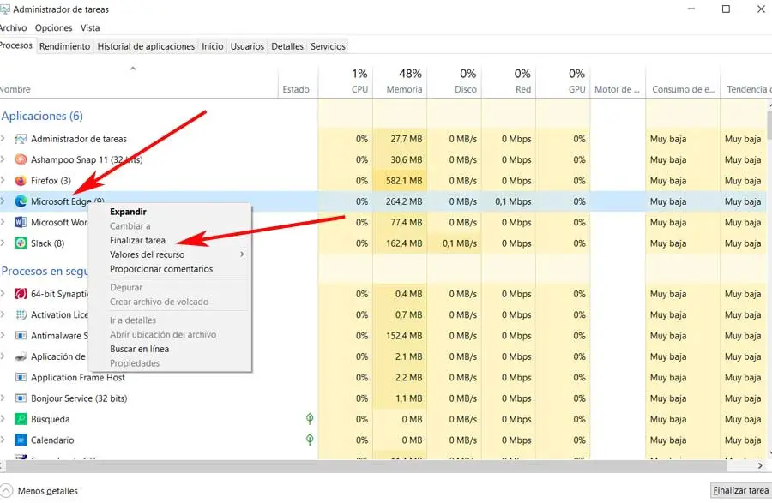Click the Slack app icon
This screenshot has width=772, height=503.
pyautogui.click(x=21, y=243)
